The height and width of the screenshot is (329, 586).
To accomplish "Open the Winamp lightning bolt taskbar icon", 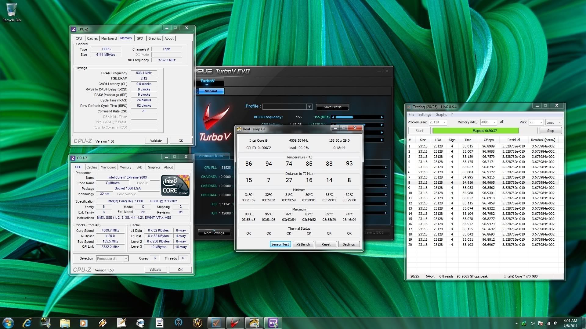I will click(103, 323).
